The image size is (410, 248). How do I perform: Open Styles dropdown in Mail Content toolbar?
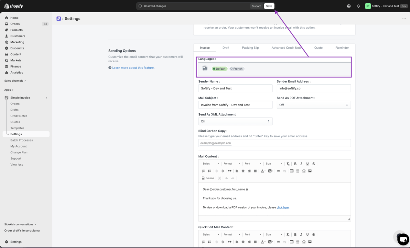point(210,164)
